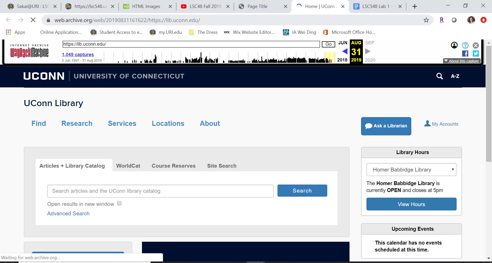This screenshot has height=263, width=492.
Task: Click the UConn site search magnifier
Action: (440, 76)
